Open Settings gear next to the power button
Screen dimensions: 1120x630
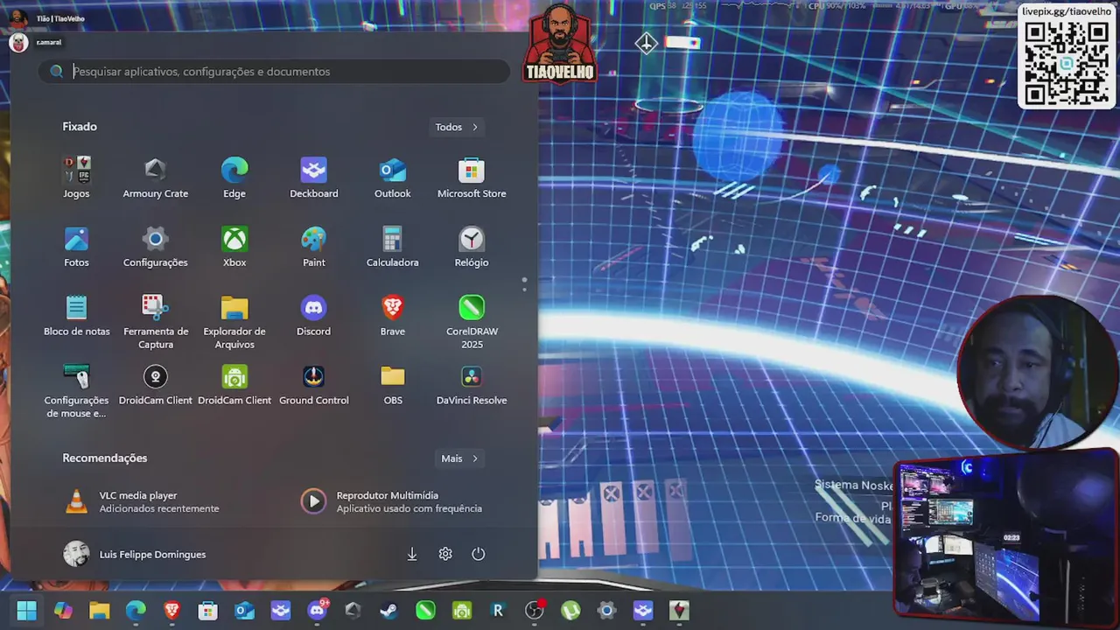tap(445, 554)
